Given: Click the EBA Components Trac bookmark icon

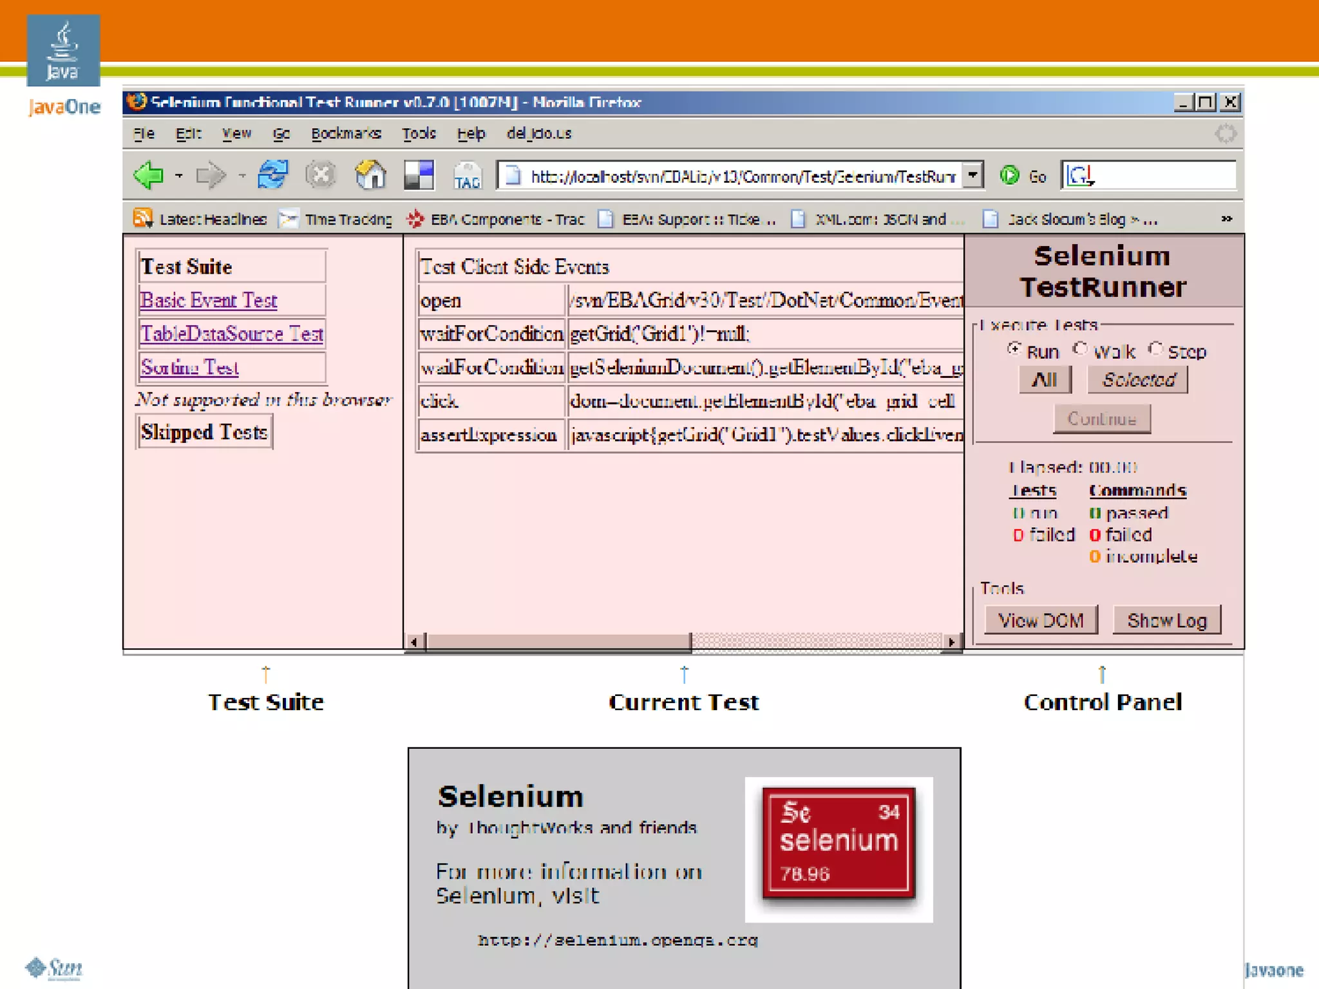Looking at the screenshot, I should coord(415,220).
